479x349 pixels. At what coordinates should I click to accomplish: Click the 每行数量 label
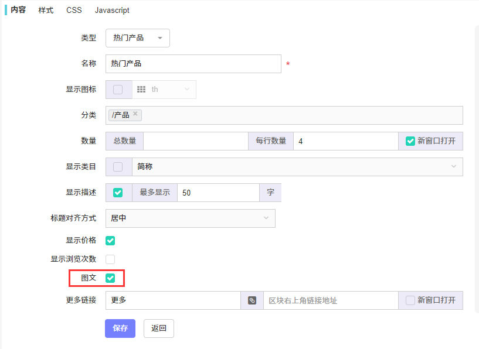[x=271, y=141]
